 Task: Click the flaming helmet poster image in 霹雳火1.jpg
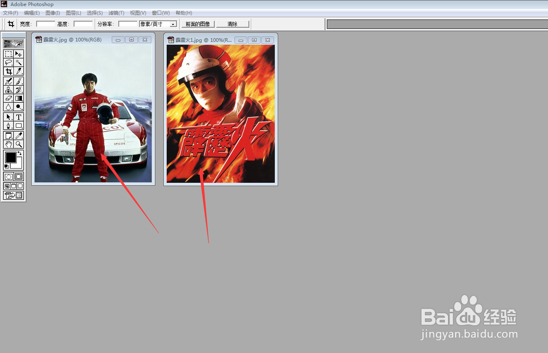coord(221,114)
